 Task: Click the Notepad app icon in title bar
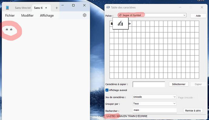(x=7, y=8)
